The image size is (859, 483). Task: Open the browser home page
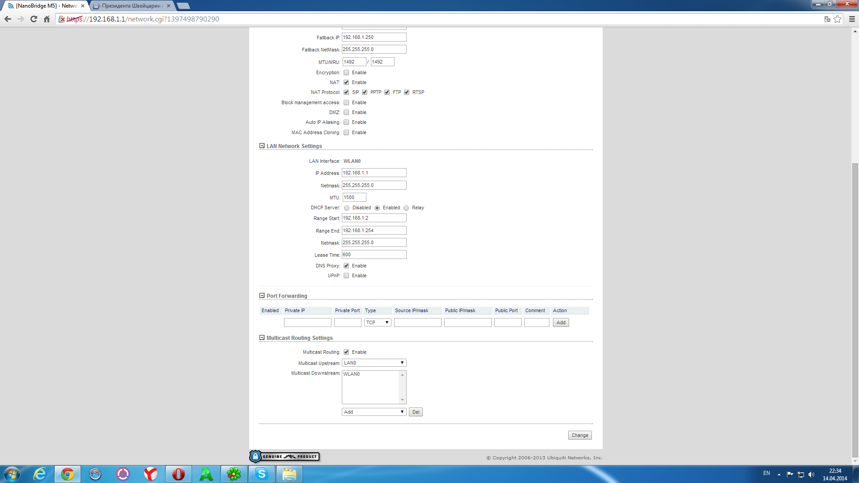(47, 19)
